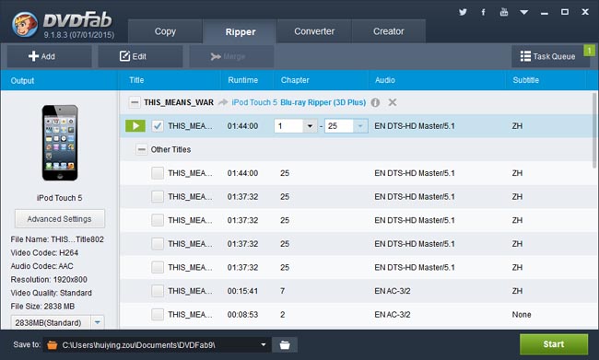Screen dimensions: 599x360
Task: Click EN AC-3/2 audio in 00:15:41 row
Action: coord(393,291)
